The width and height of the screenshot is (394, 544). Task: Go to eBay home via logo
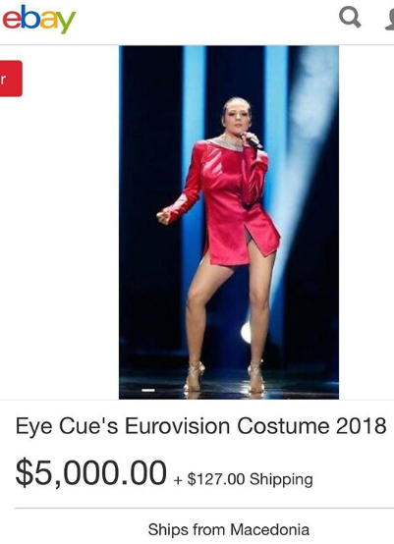[x=39, y=19]
